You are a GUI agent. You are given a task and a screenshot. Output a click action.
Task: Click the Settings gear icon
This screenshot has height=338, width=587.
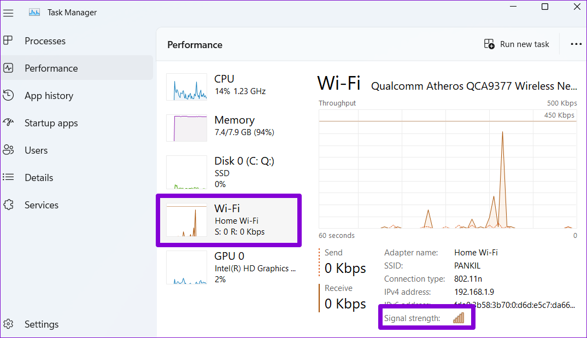pyautogui.click(x=8, y=324)
